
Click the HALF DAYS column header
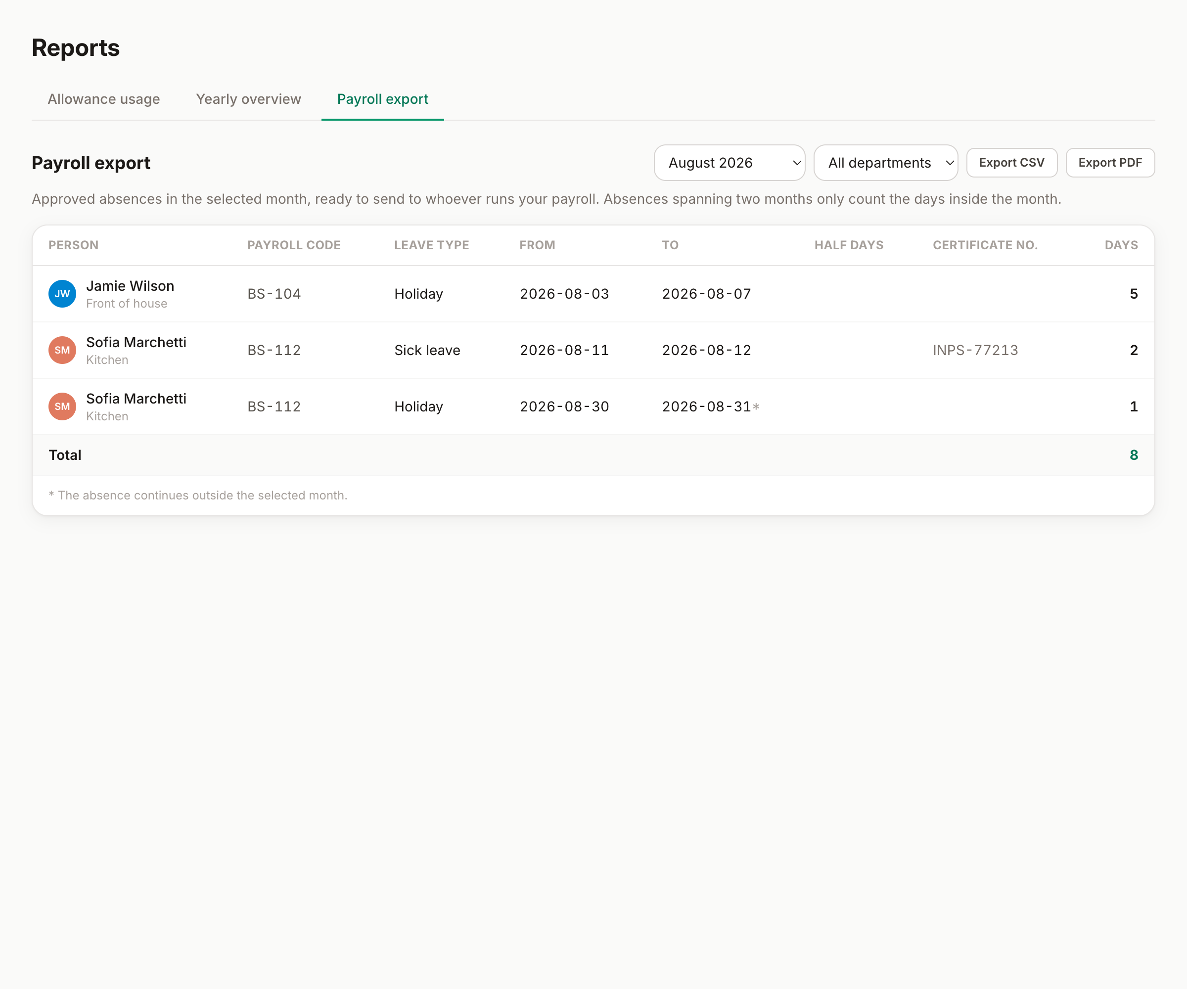click(x=849, y=245)
